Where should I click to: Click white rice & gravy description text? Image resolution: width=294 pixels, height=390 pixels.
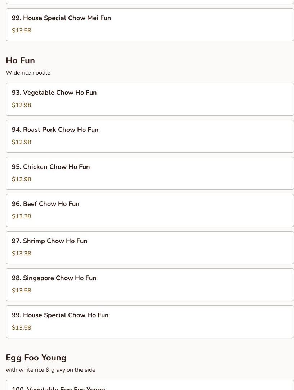(x=50, y=370)
